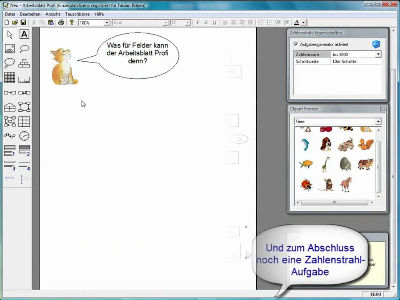The image size is (400, 300).
Task: Click the clipart list scroll-down arrow
Action: pos(378,196)
